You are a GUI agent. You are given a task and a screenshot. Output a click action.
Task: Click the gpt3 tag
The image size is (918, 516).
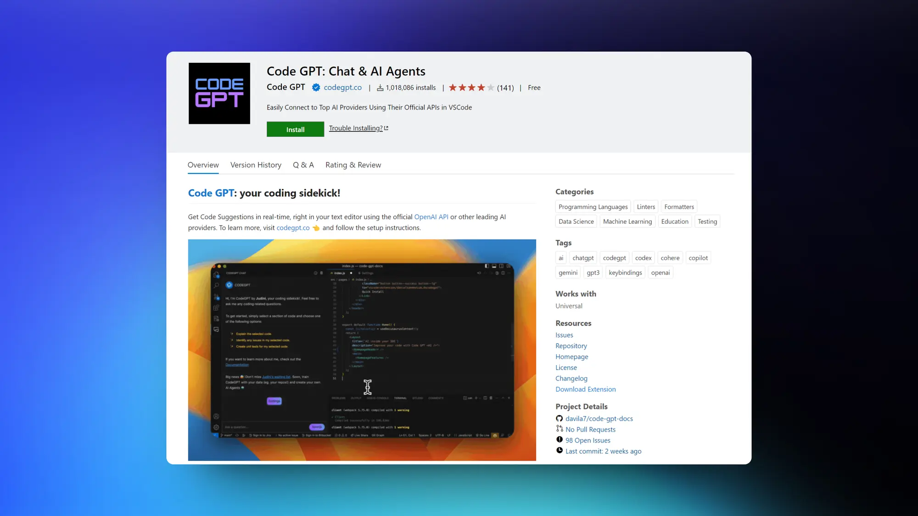(593, 272)
